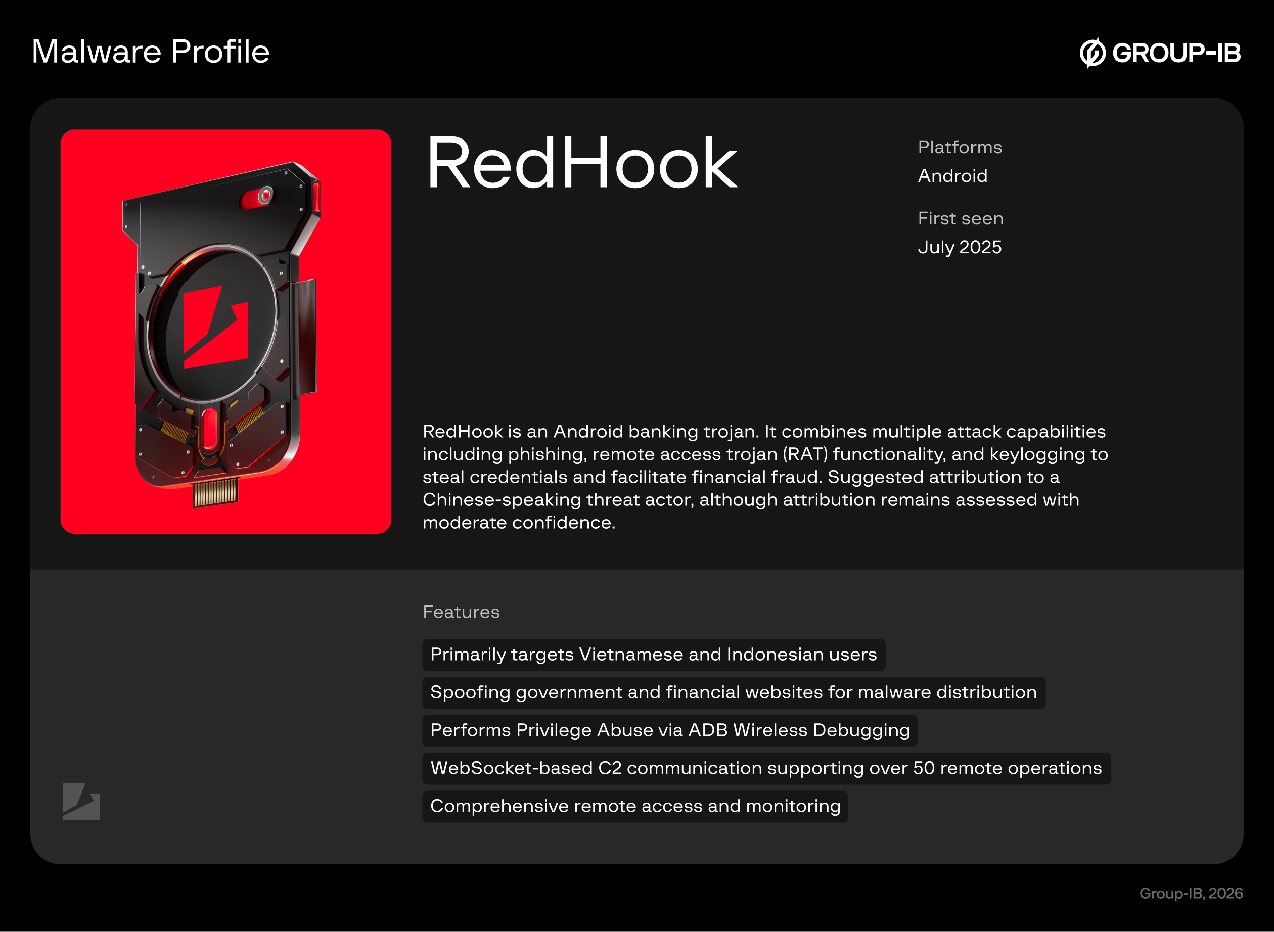This screenshot has width=1274, height=932.
Task: Select the "Performs Privilege Abuse via ADB" tag
Action: click(670, 730)
